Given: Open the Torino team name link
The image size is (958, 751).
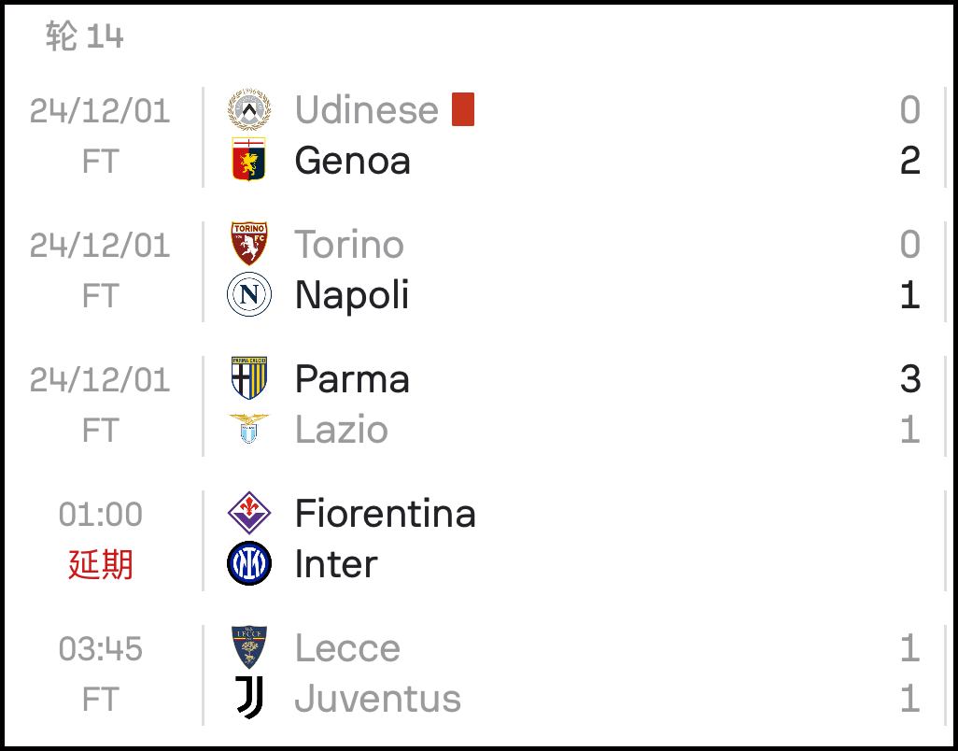Looking at the screenshot, I should coord(349,245).
